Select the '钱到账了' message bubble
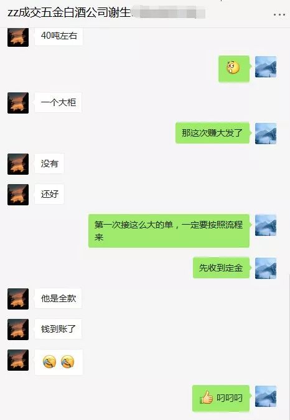The image size is (290, 420). click(x=58, y=329)
